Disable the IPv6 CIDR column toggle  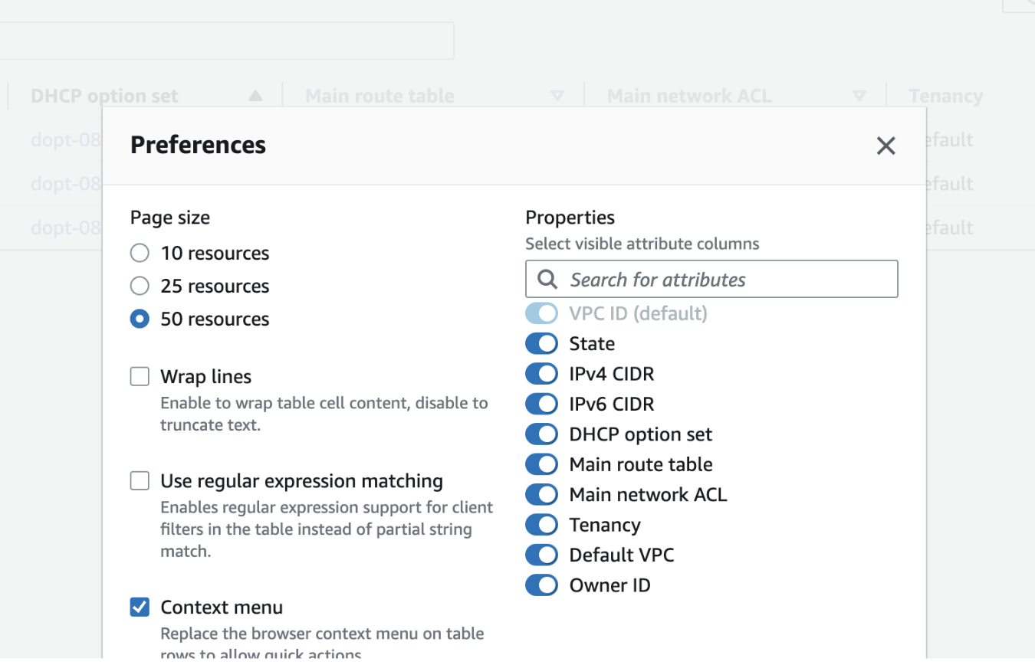(541, 404)
